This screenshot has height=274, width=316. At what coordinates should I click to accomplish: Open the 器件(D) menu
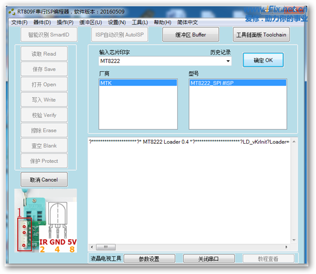(42, 22)
